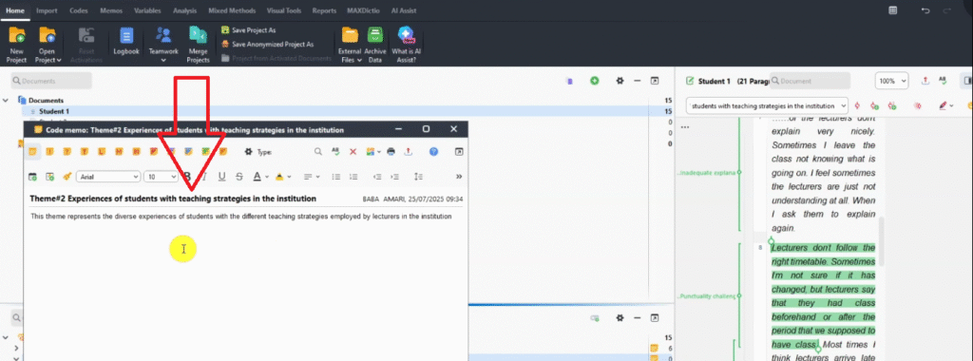The width and height of the screenshot is (973, 361).
Task: Open the highlight color picker
Action: tap(280, 177)
